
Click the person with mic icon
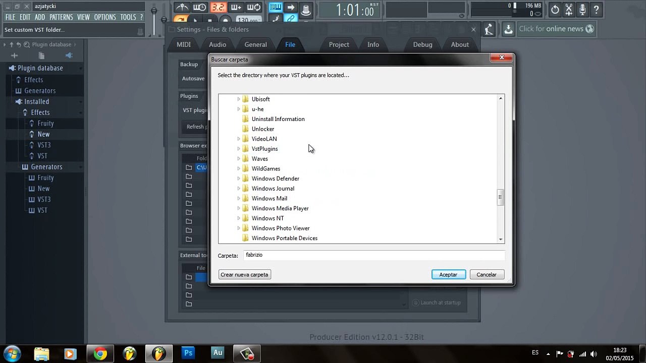pos(489,29)
